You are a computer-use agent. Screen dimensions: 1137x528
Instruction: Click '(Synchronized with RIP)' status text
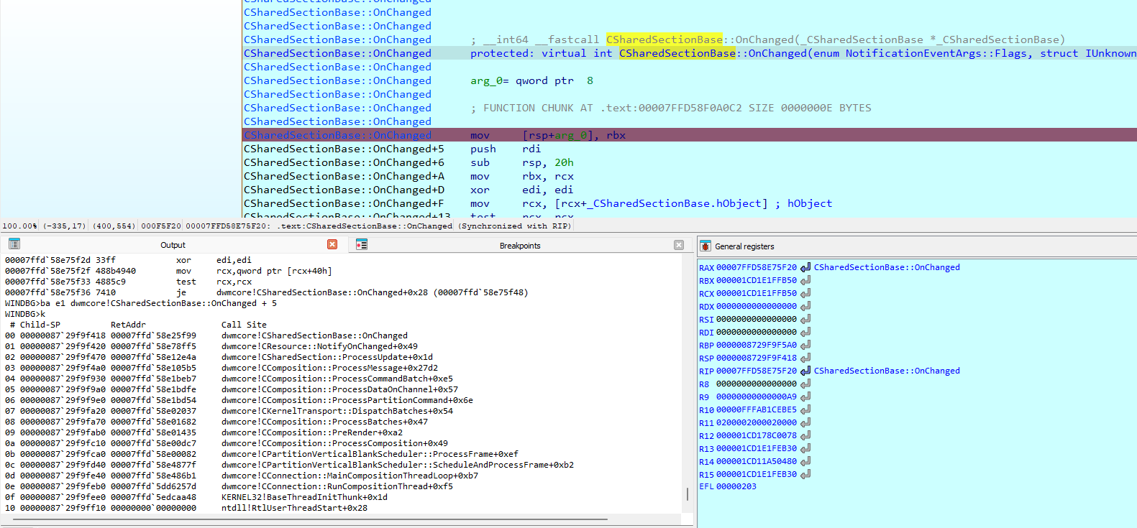point(515,226)
